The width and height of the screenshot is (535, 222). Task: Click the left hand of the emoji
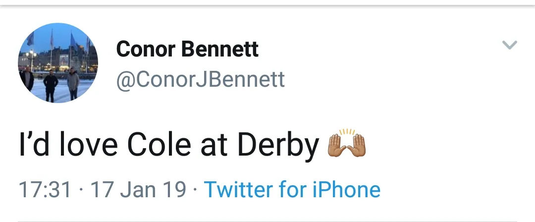[336, 147]
